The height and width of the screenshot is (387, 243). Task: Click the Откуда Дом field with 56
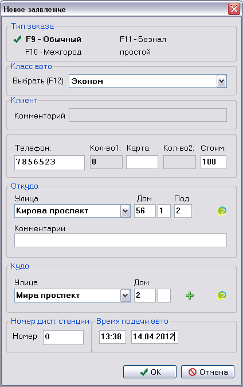tap(145, 211)
